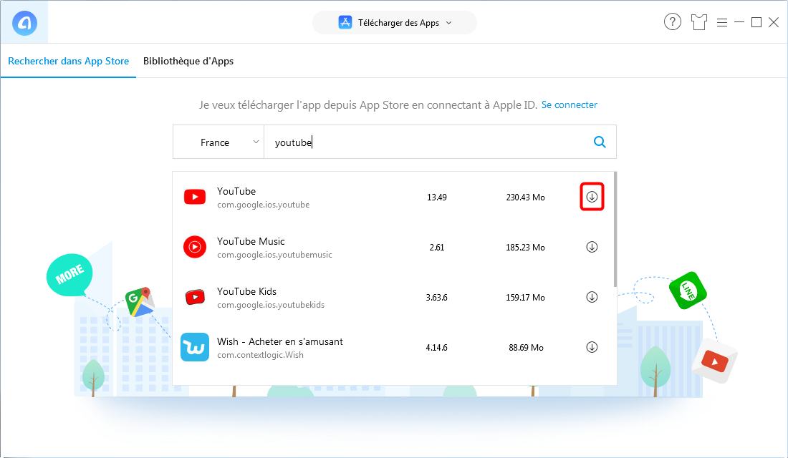
Task: Maximize the AnyTrans window
Action: pos(756,22)
